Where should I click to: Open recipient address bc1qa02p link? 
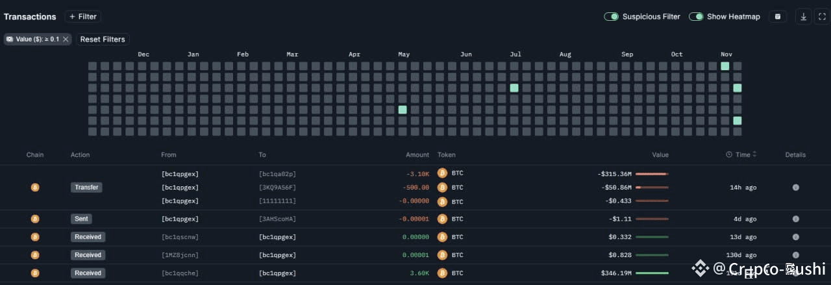coord(277,174)
